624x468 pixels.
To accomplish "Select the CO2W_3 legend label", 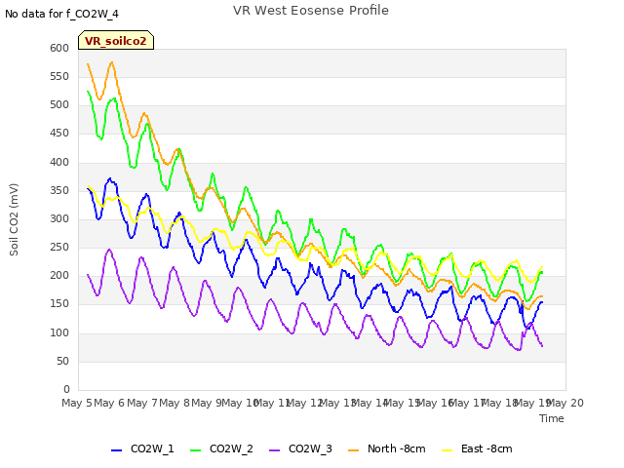I will click(x=310, y=448).
